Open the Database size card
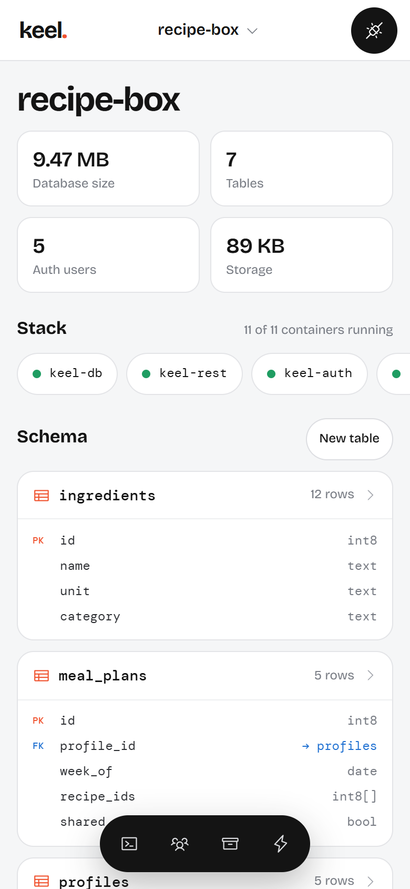410x889 pixels. 108,169
